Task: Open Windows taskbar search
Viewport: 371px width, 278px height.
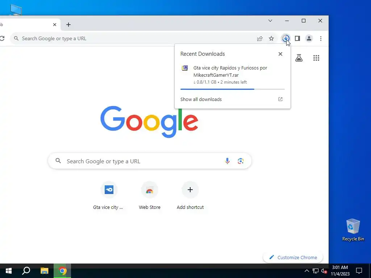Action: pyautogui.click(x=26, y=271)
